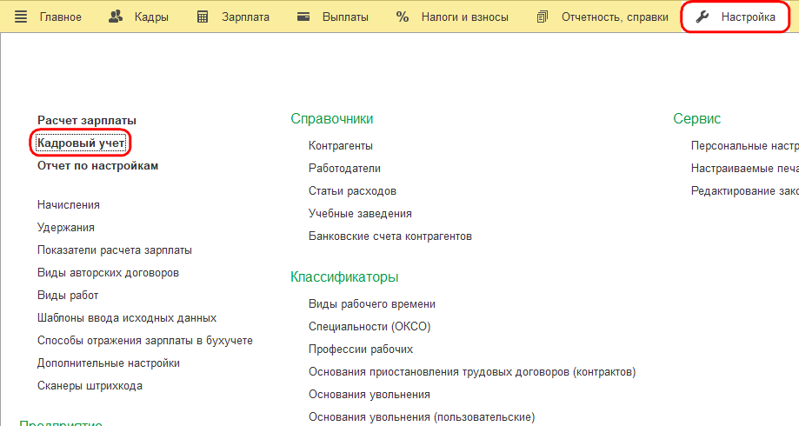Open Персональные настройки under Сервис
This screenshot has width=799, height=426.
click(744, 146)
